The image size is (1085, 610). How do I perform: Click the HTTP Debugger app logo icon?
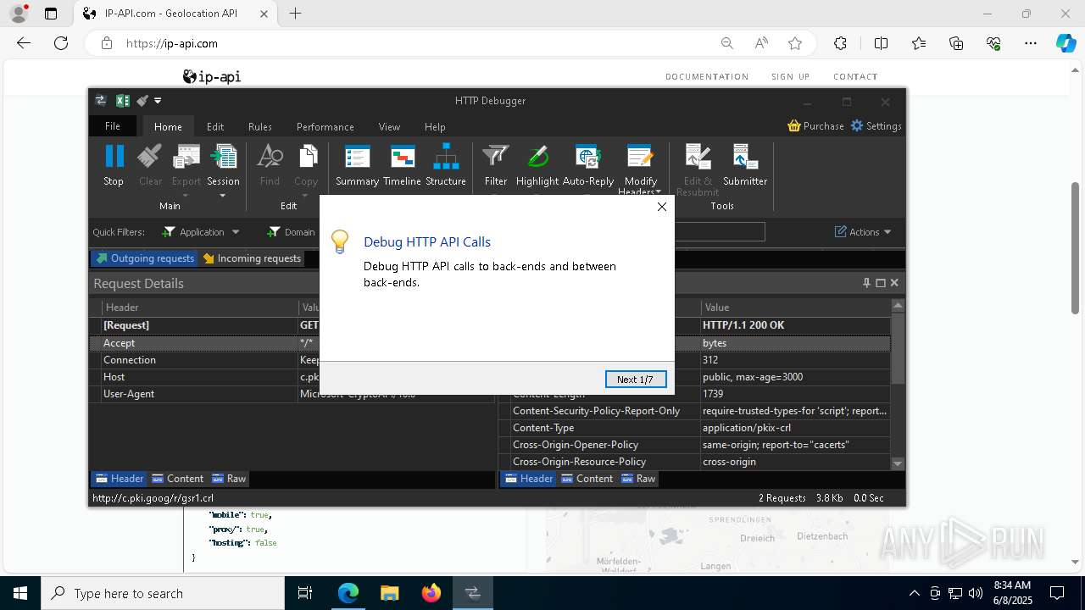pos(101,101)
